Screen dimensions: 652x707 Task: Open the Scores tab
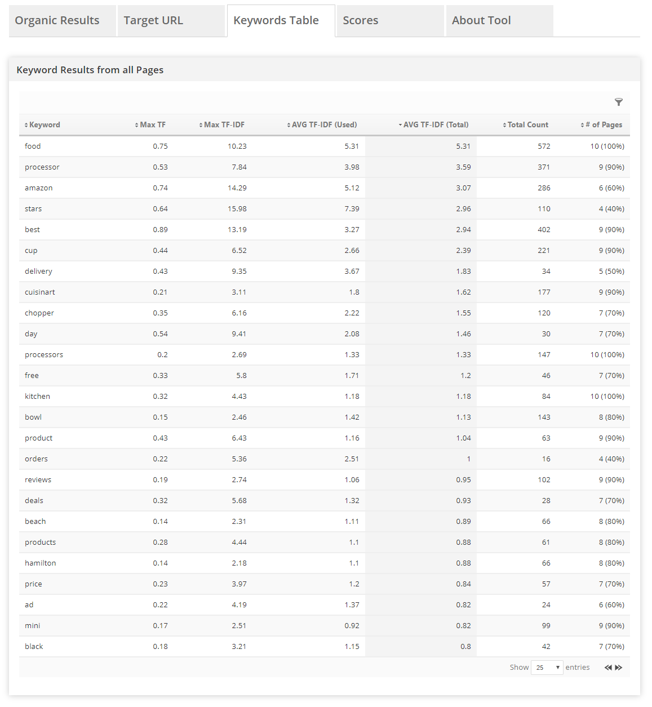coord(361,21)
